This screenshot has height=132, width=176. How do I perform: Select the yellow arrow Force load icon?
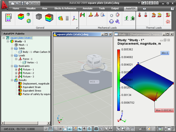(91, 15)
